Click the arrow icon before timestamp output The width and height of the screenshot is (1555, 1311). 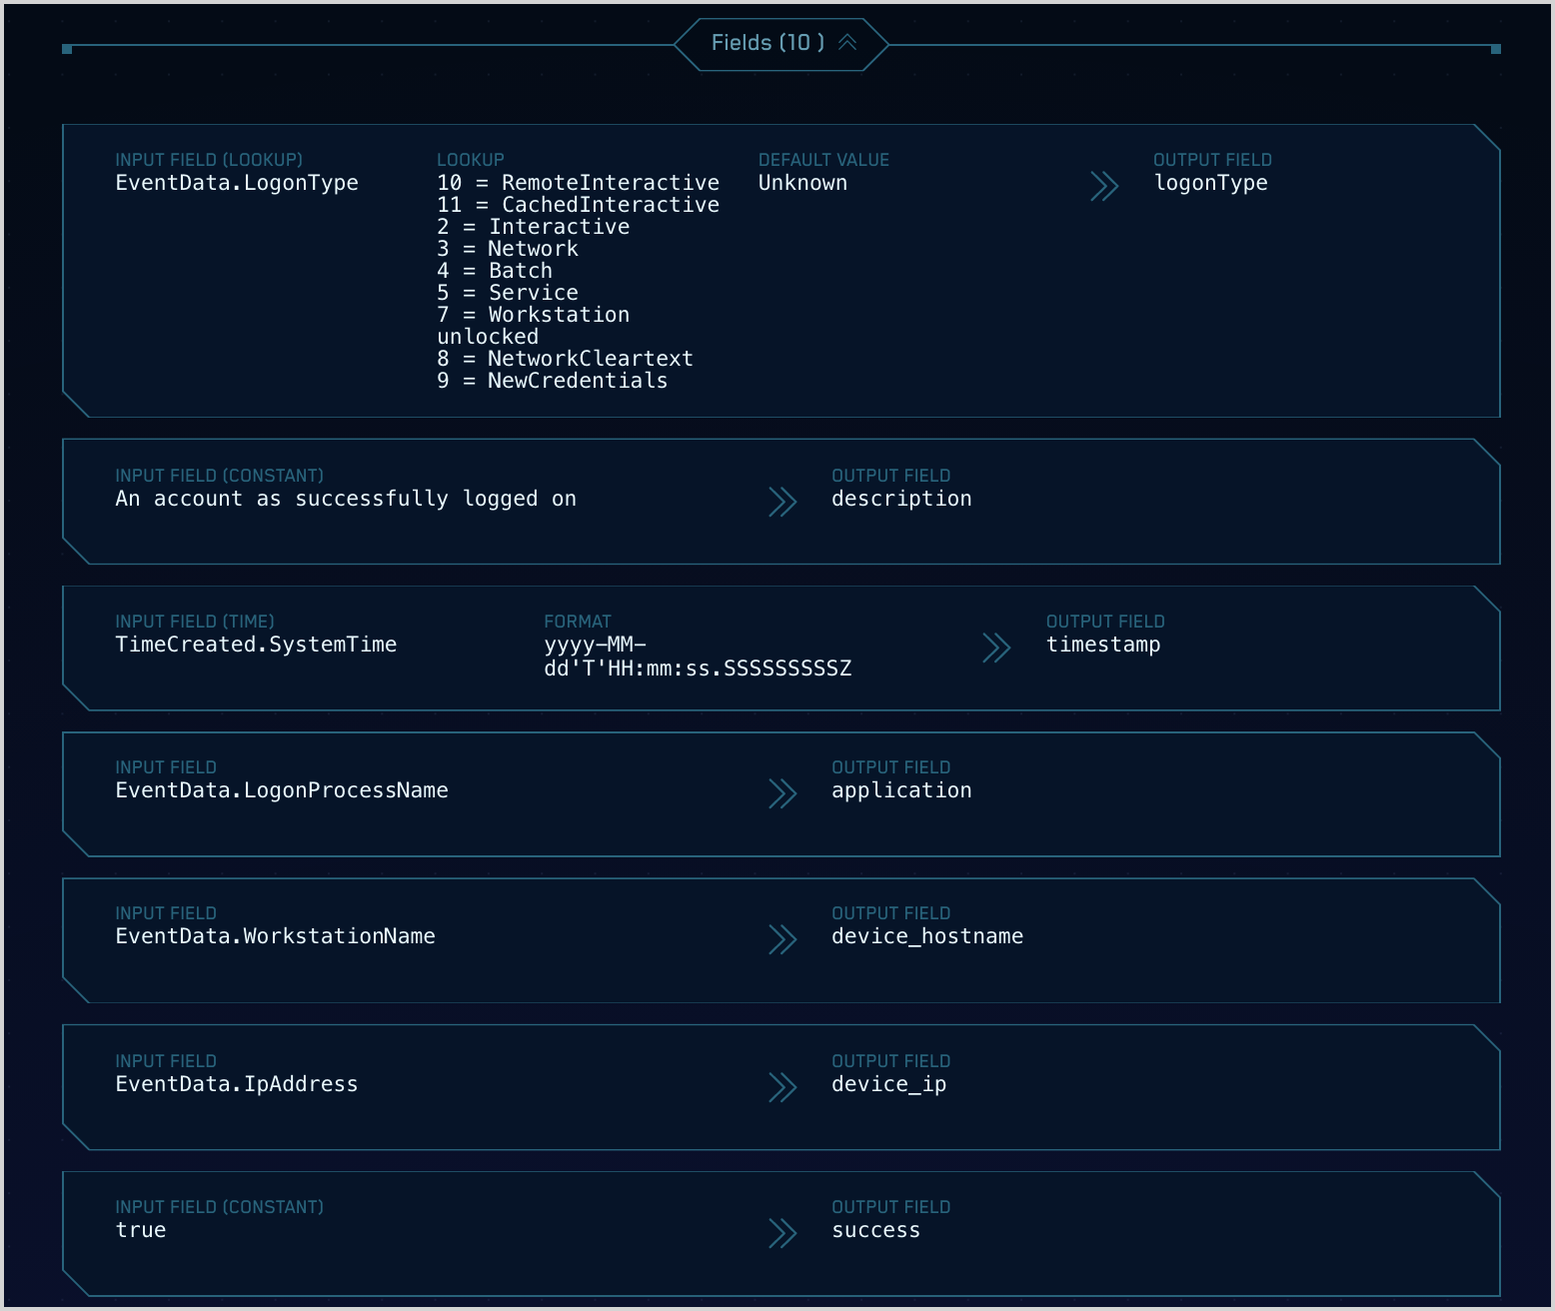(x=996, y=648)
